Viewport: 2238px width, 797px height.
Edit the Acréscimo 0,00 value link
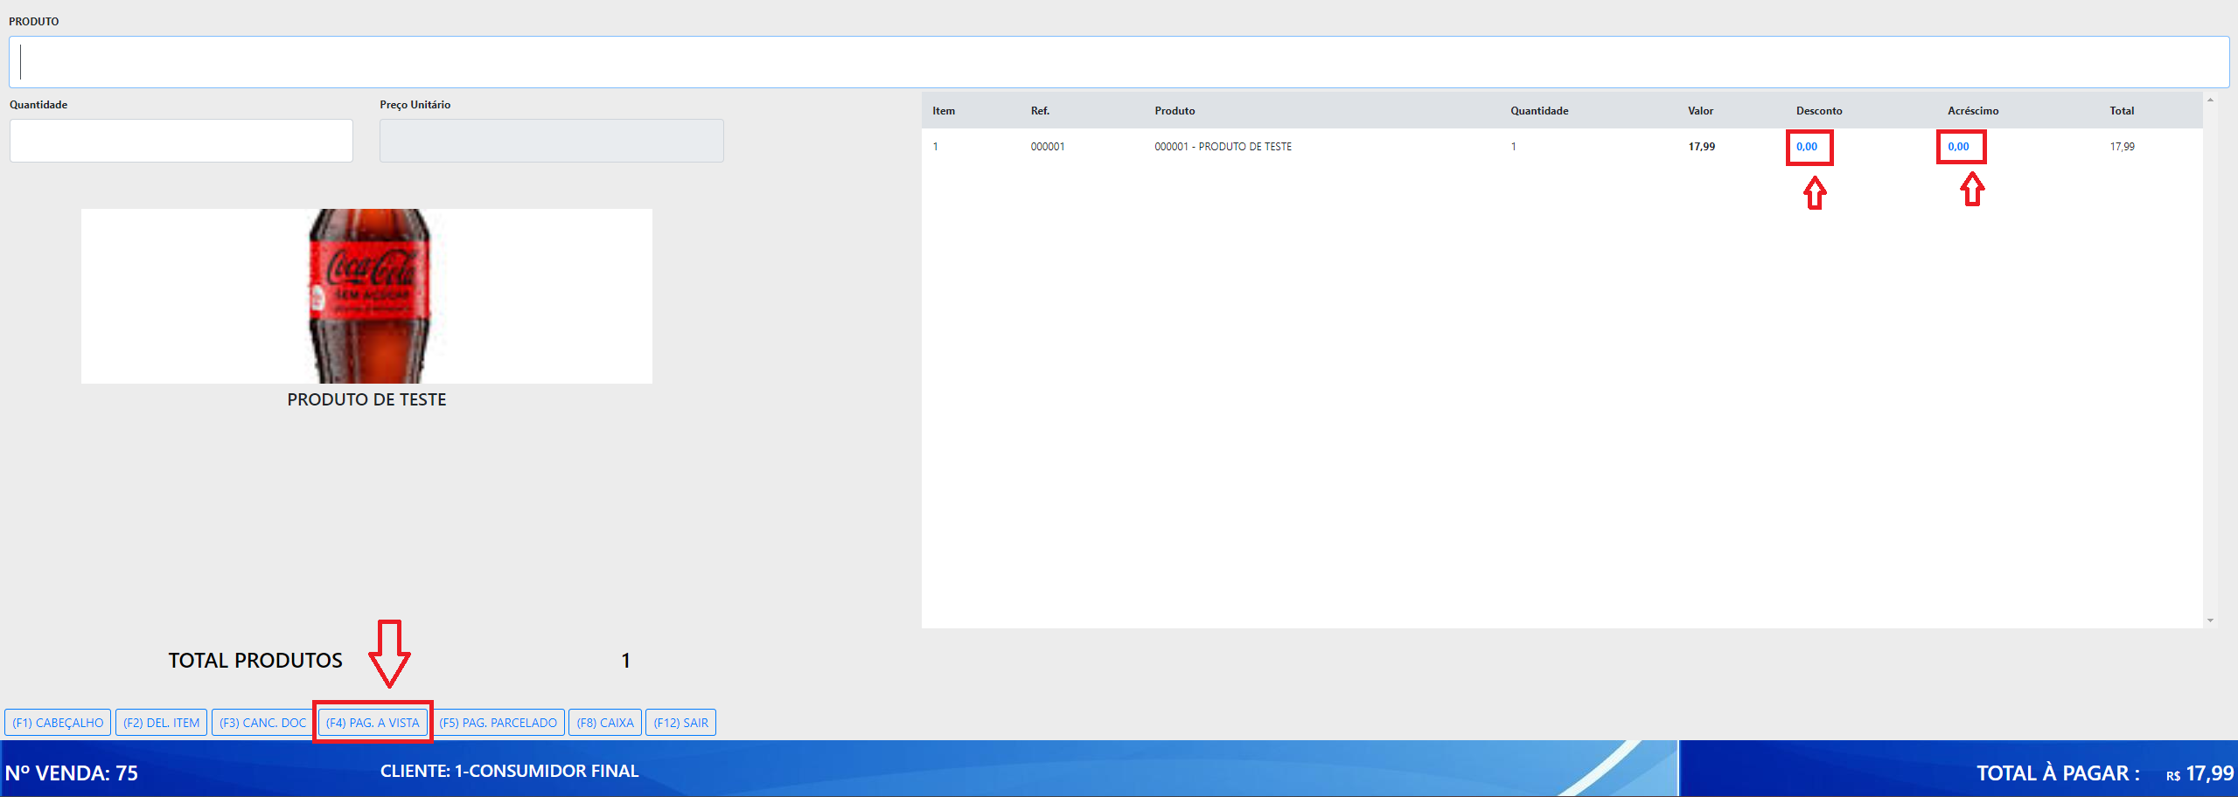pyautogui.click(x=1958, y=147)
